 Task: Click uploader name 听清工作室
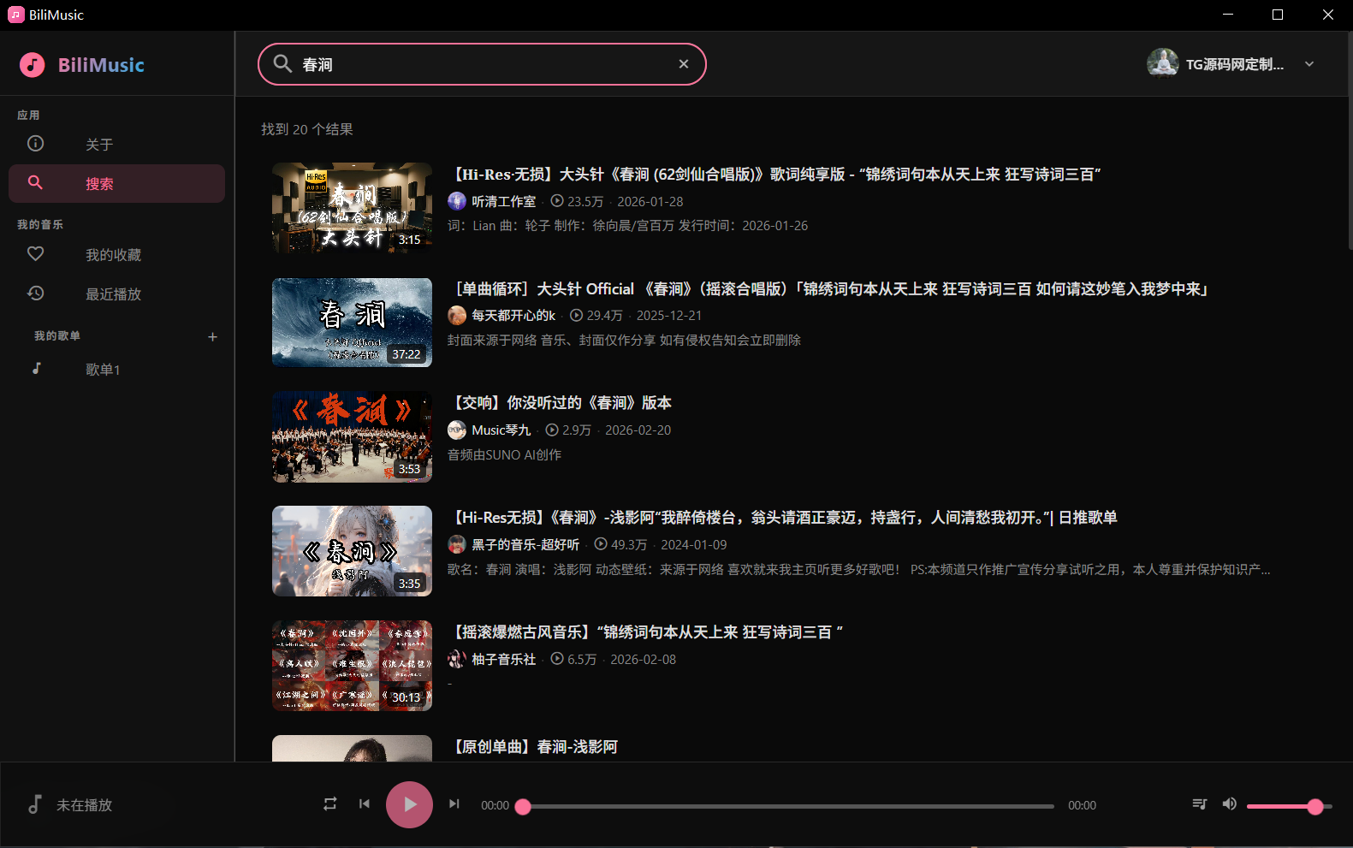click(503, 202)
